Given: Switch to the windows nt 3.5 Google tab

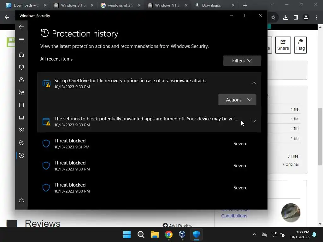Looking at the screenshot, I should [x=120, y=5].
